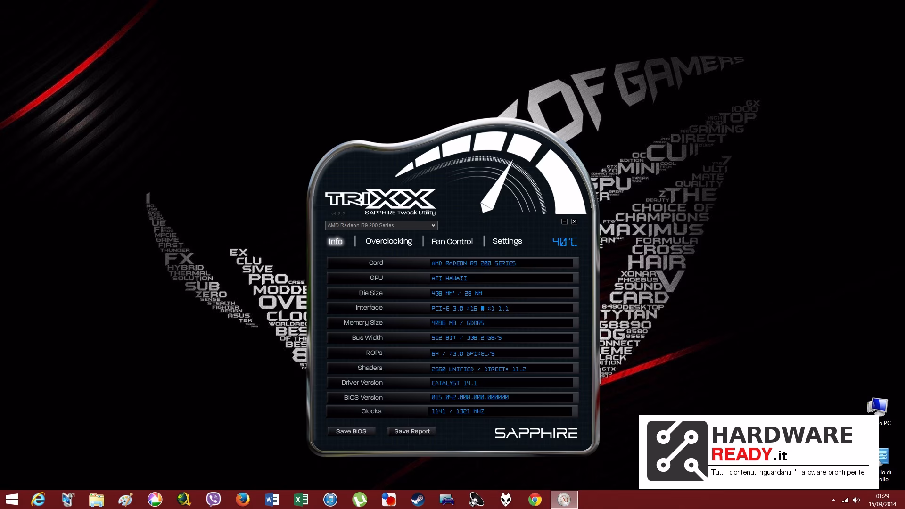Click the Shaders row label

click(x=370, y=368)
